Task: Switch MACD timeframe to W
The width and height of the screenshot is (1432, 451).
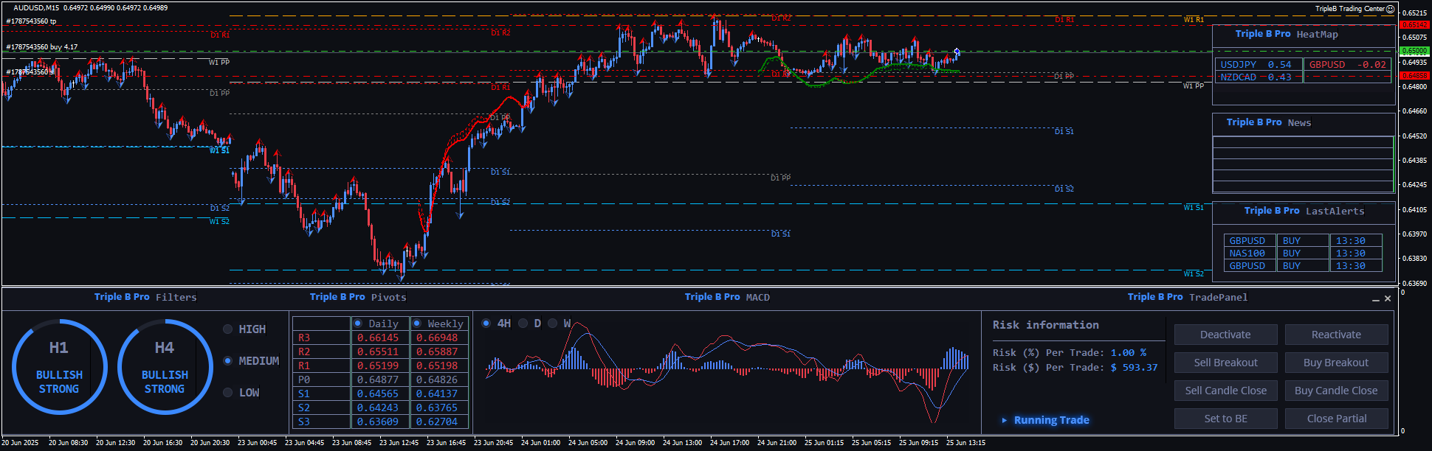Action: point(552,324)
